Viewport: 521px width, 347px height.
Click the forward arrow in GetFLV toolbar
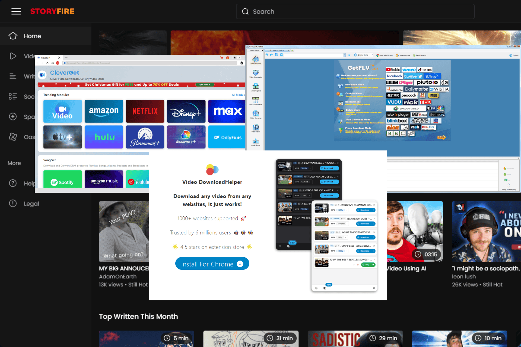271,55
